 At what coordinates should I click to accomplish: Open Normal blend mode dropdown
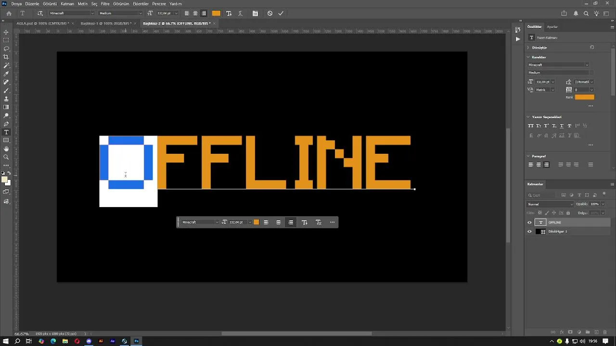tap(551, 204)
